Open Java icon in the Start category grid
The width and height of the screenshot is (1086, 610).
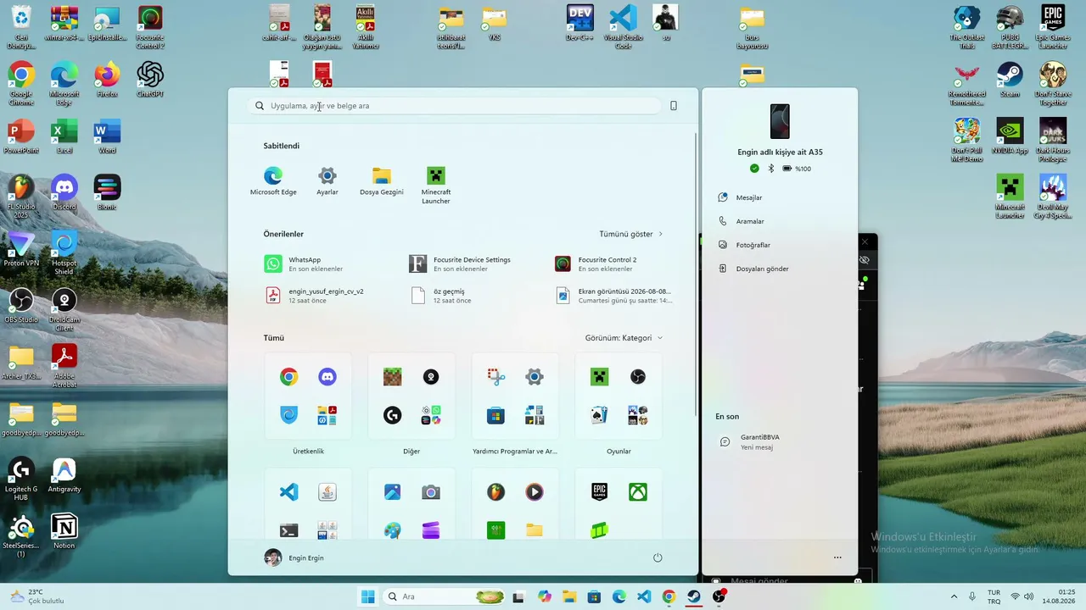coord(327,492)
